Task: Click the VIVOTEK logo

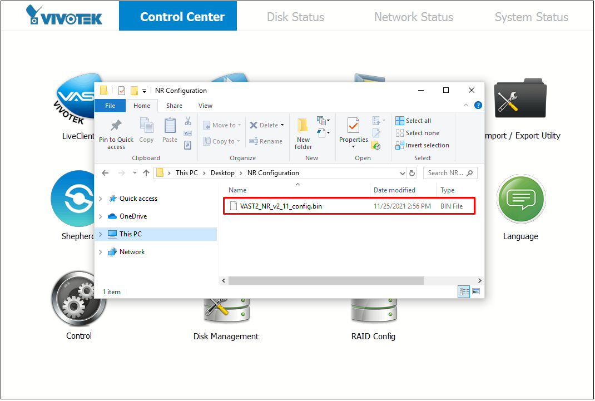Action: tap(64, 16)
